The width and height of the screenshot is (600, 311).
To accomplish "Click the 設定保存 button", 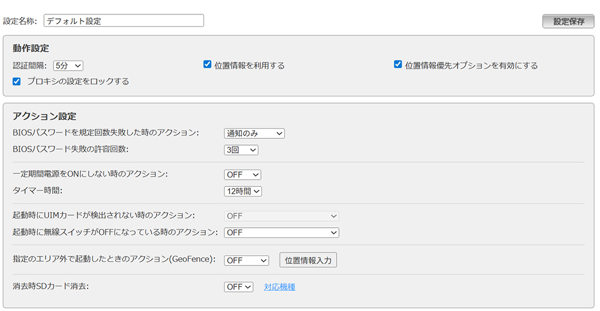I will [568, 21].
